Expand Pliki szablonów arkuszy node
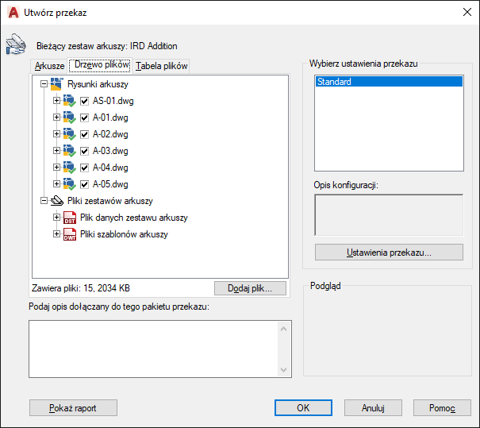Screen dimensions: 480x428 [56, 234]
